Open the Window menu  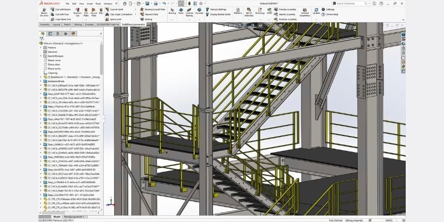pyautogui.click(x=108, y=4)
